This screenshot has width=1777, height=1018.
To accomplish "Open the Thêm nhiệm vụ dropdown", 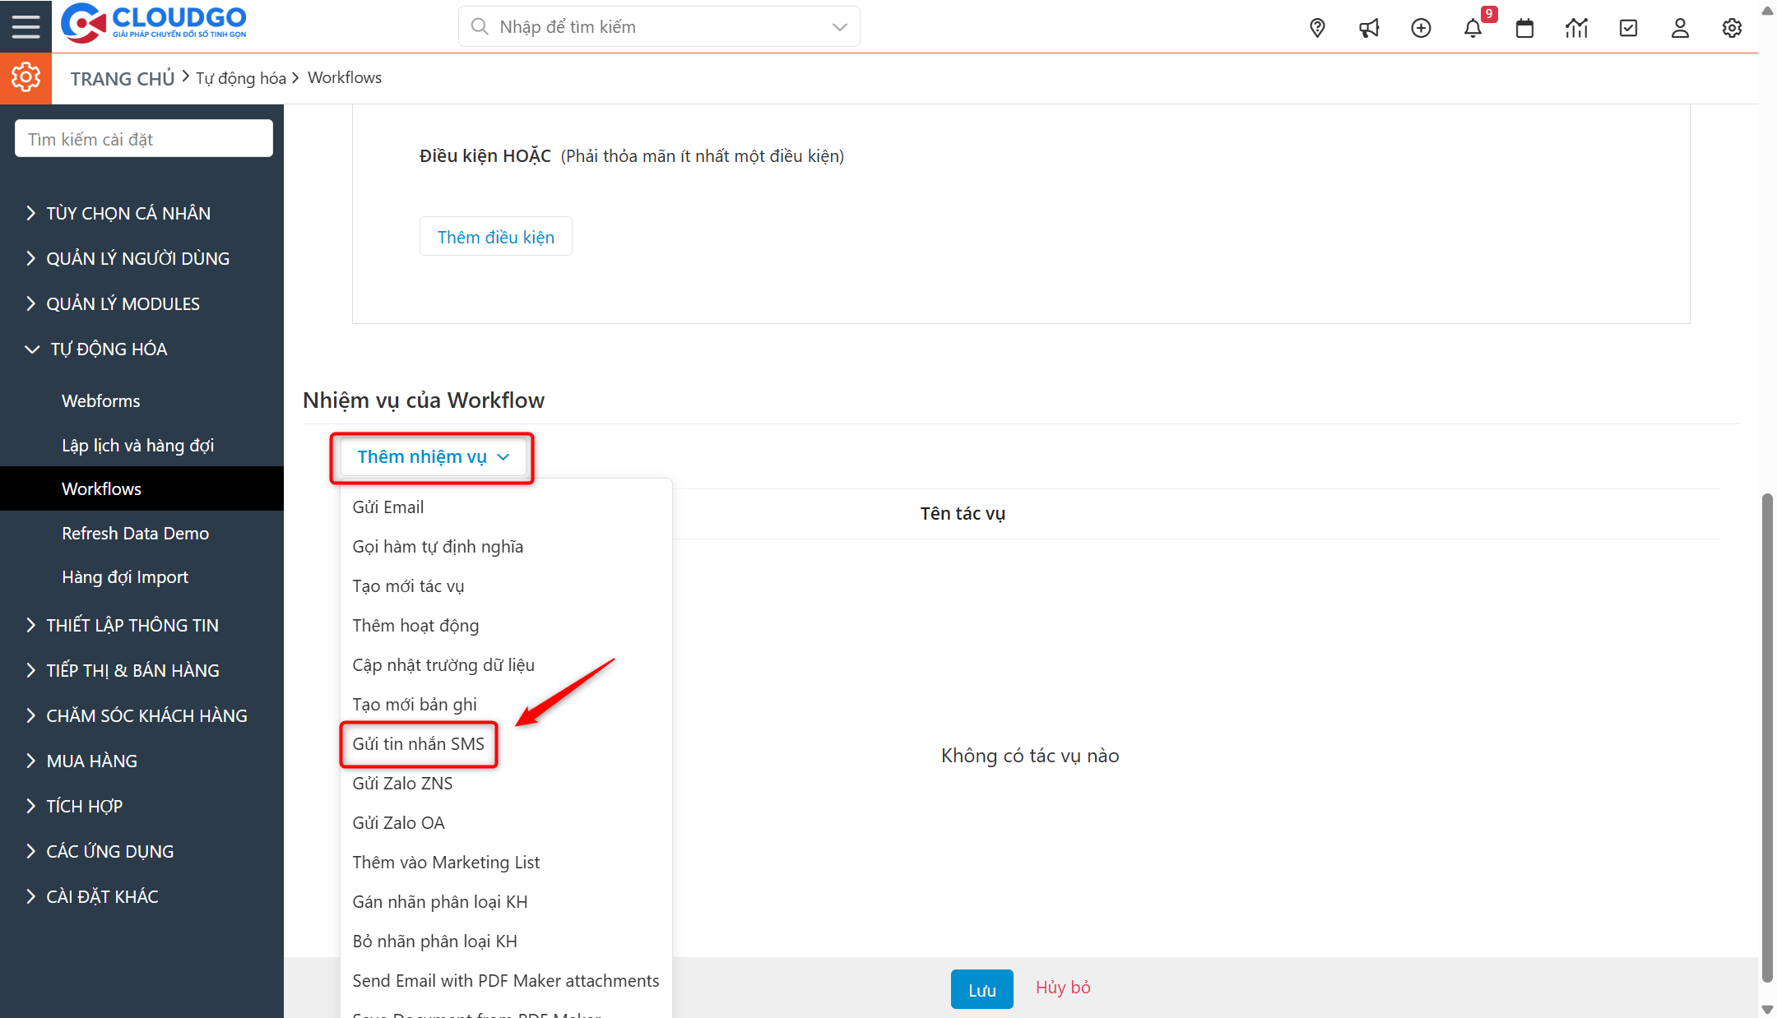I will click(431, 457).
